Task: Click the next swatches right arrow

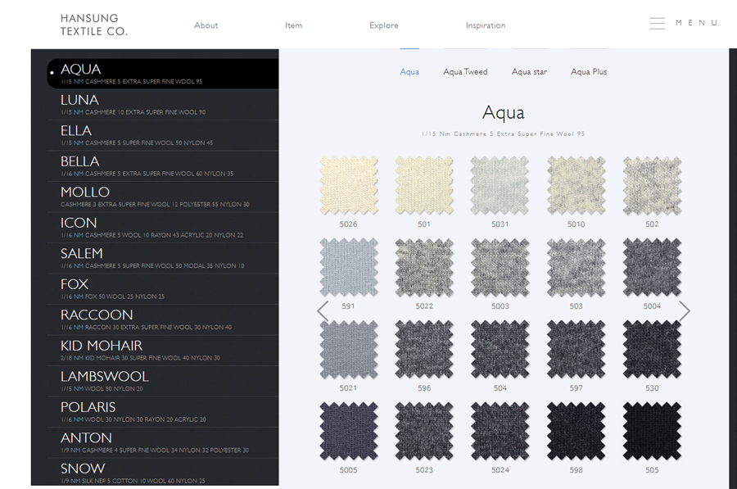Action: (684, 311)
